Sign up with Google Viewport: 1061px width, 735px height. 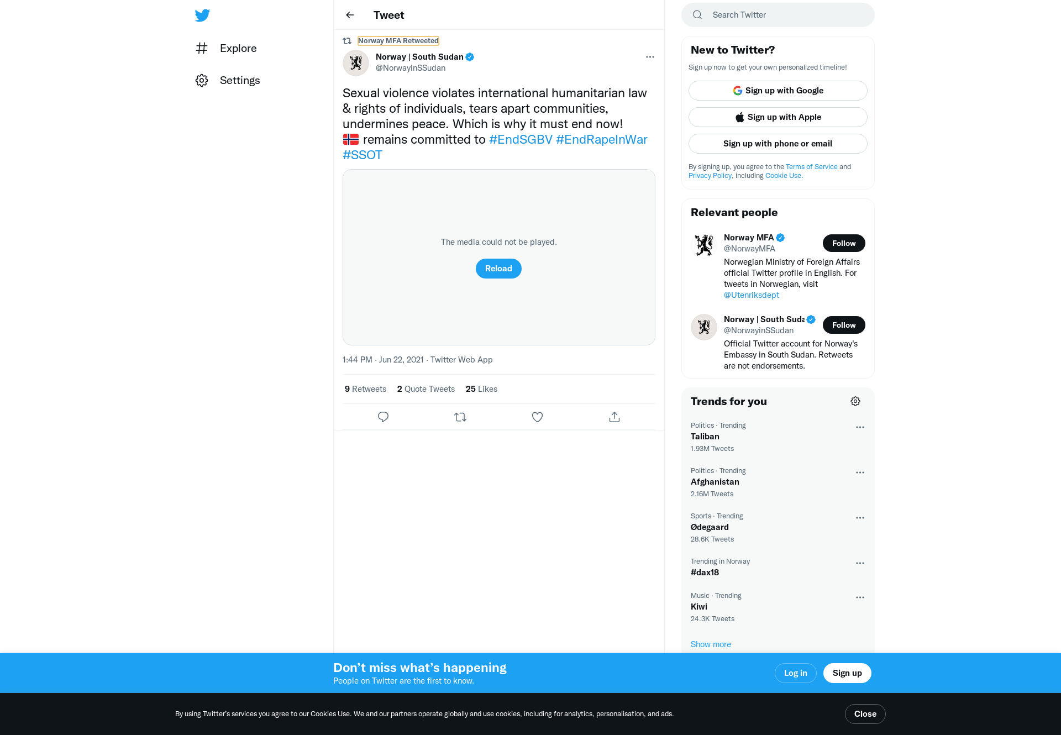click(778, 91)
